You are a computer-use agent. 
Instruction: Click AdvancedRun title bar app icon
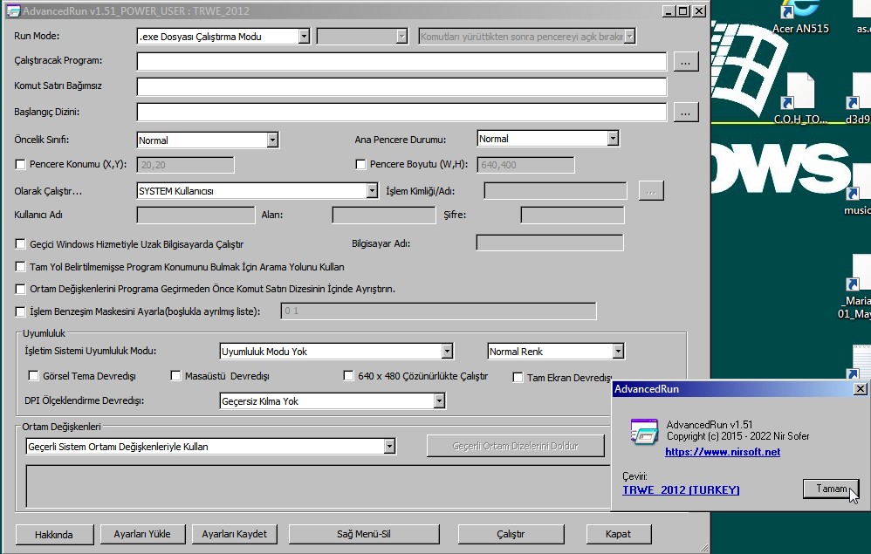(13, 10)
